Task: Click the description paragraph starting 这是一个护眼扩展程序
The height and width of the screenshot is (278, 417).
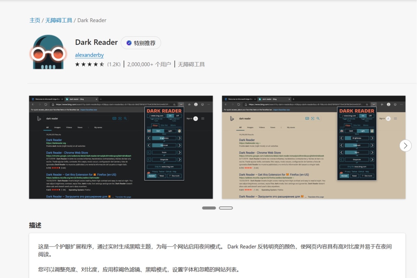Action: (215, 250)
